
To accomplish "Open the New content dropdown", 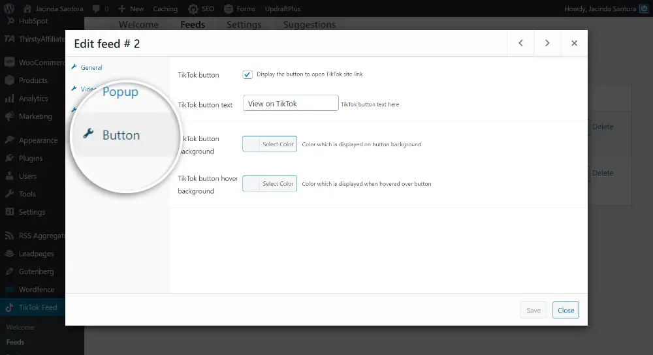I will click(131, 8).
